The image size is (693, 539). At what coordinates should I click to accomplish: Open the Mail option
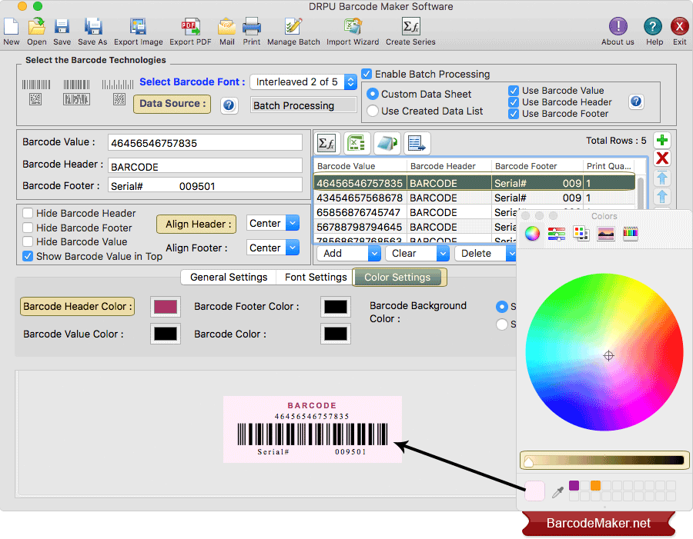(226, 32)
